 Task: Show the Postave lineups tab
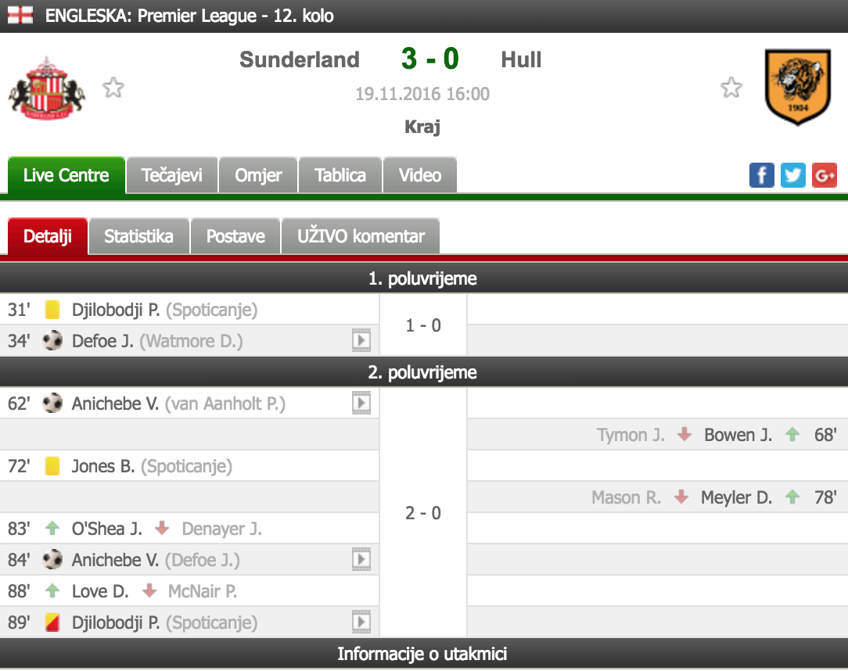(235, 236)
